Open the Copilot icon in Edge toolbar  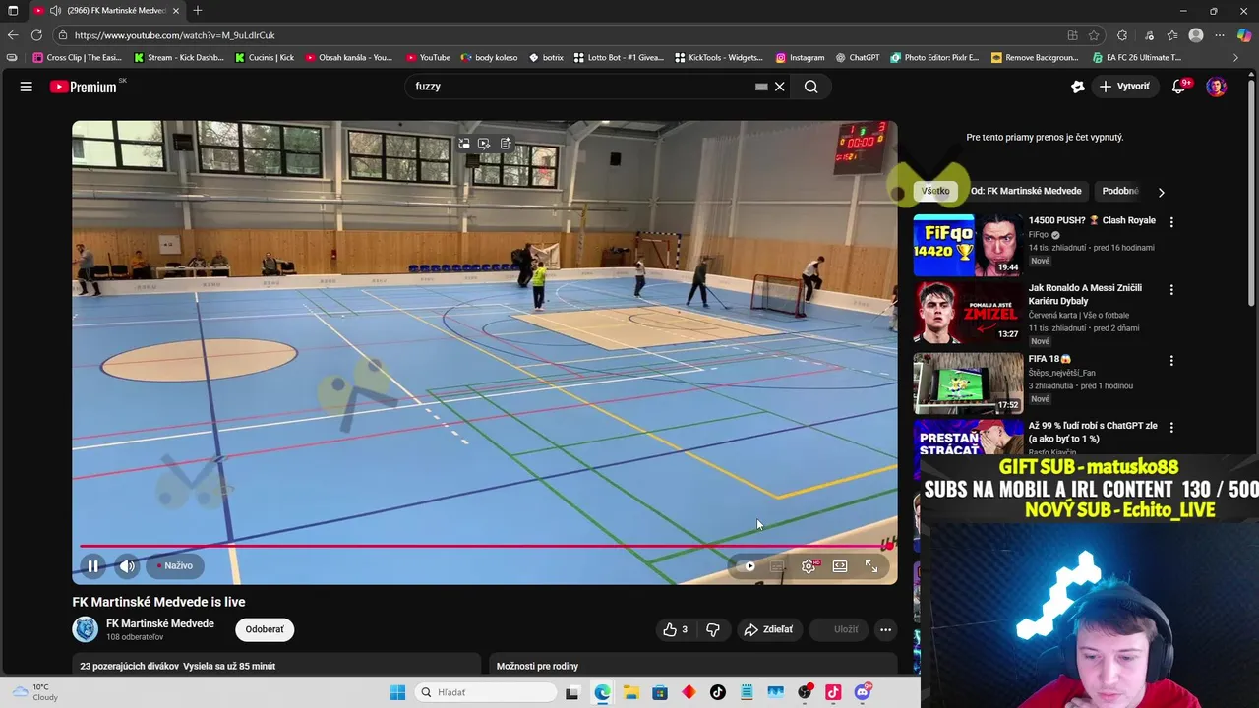[x=1244, y=35]
